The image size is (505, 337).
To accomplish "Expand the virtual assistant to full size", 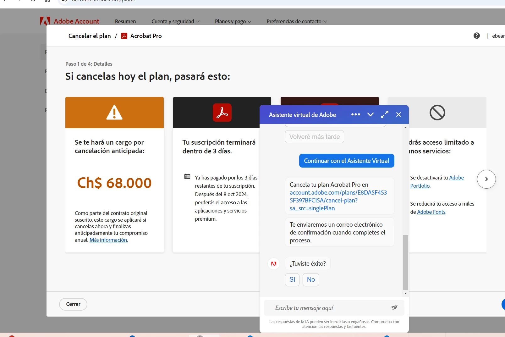I will coord(384,114).
